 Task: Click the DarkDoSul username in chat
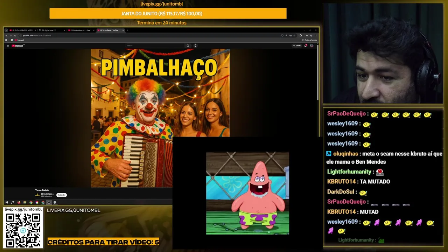pyautogui.click(x=341, y=192)
